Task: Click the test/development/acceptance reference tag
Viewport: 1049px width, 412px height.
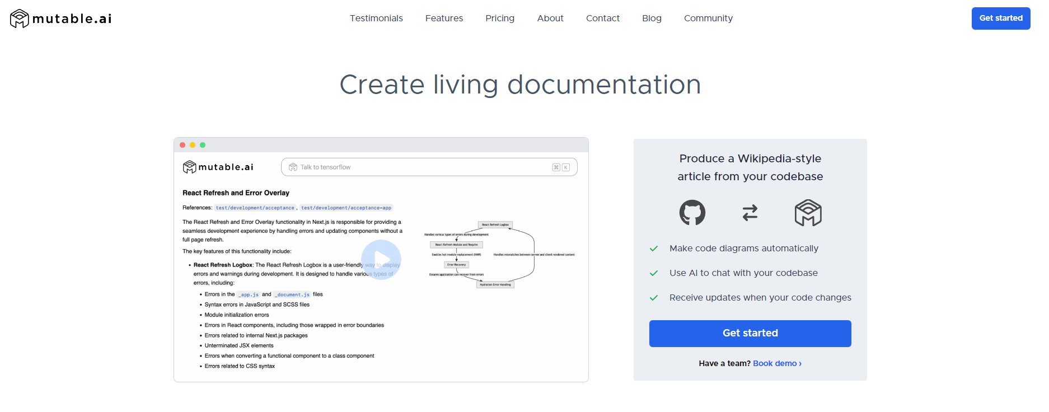Action: (x=255, y=208)
